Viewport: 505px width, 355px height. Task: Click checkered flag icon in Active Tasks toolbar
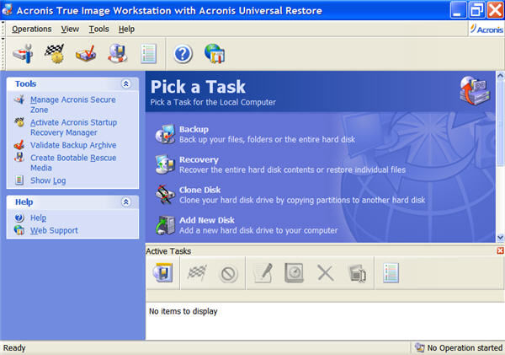(x=197, y=273)
